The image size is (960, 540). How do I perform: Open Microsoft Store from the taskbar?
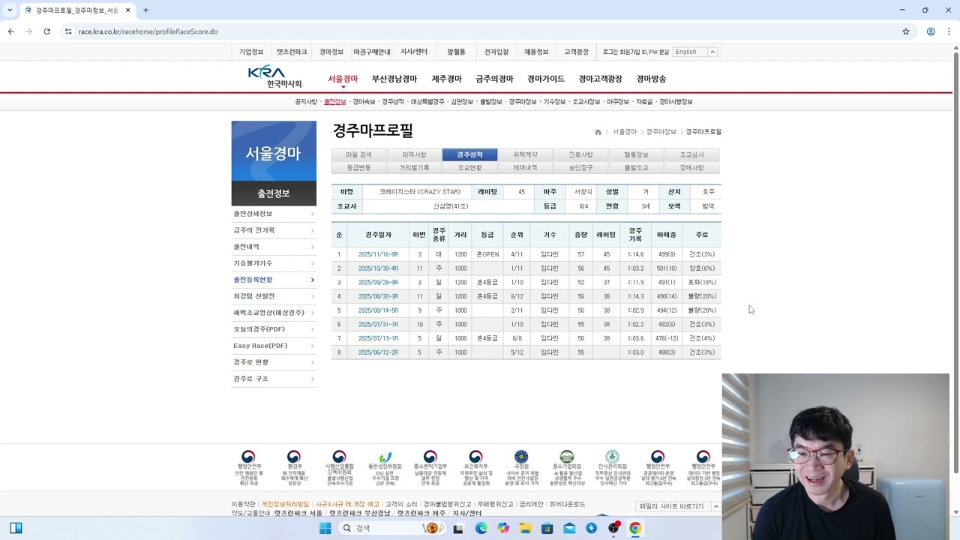(547, 528)
